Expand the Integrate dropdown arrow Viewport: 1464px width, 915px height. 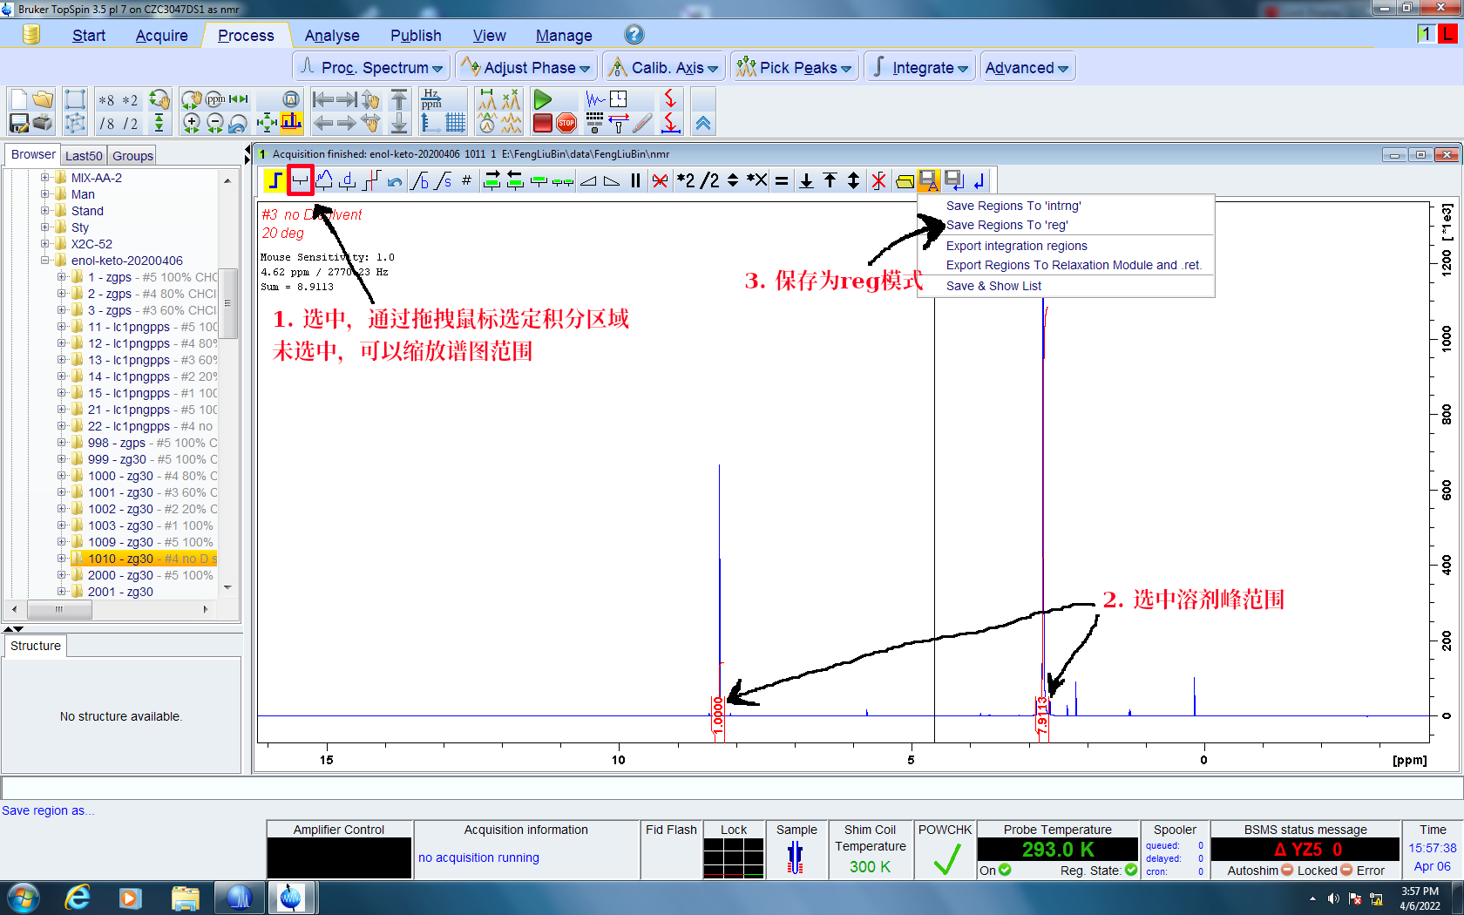click(x=963, y=69)
